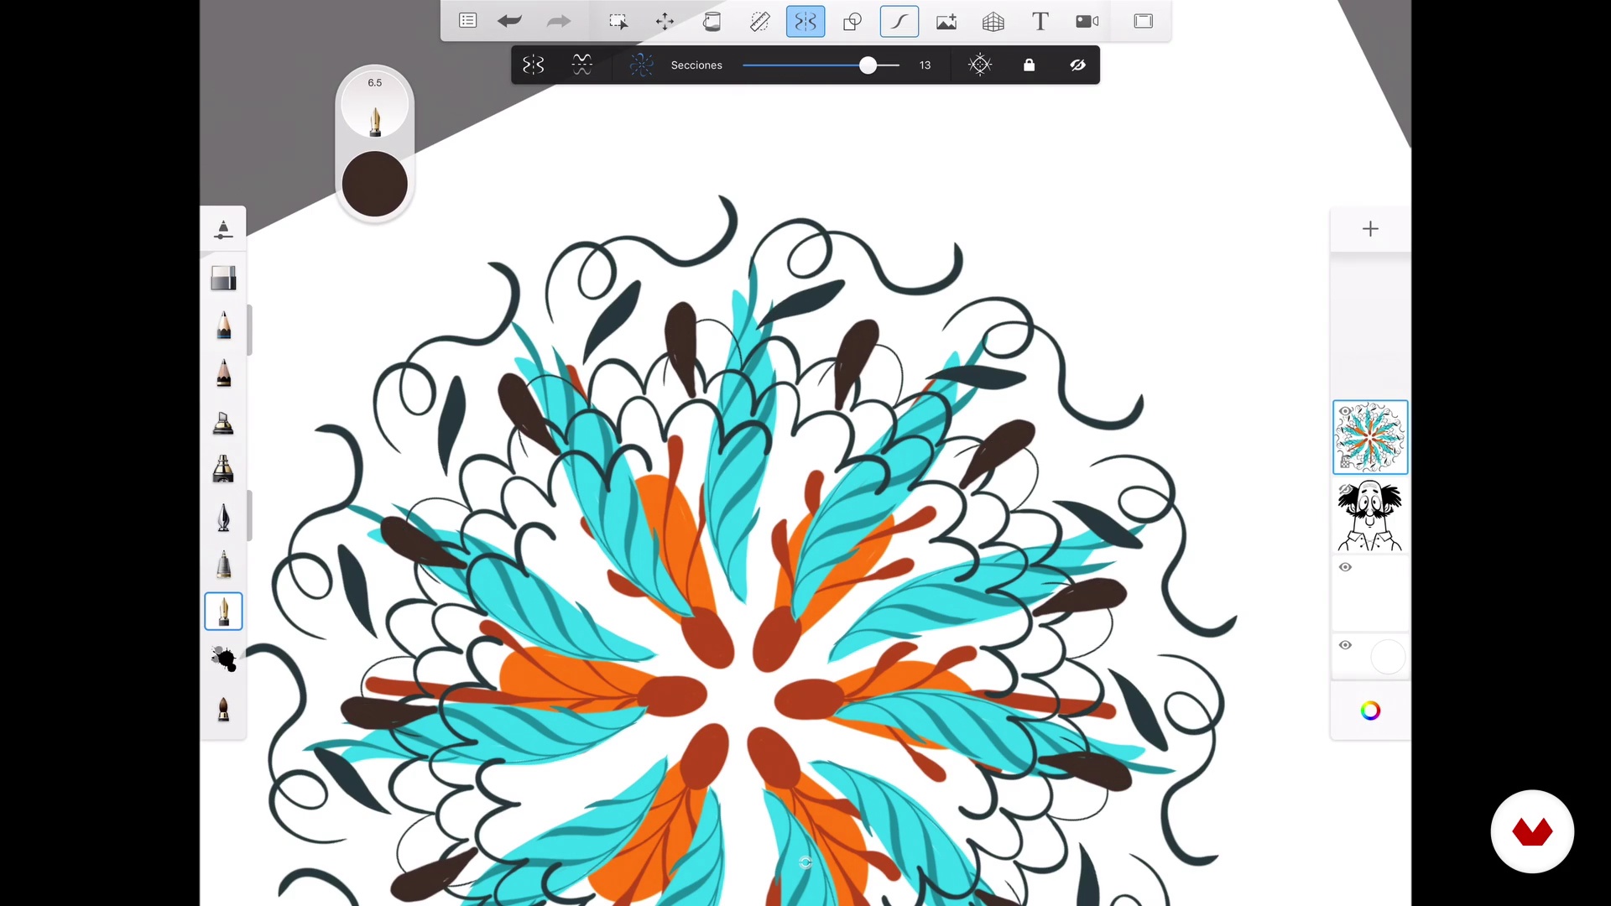Import an image with the picture icon
Viewport: 1611px width, 906px height.
point(946,21)
